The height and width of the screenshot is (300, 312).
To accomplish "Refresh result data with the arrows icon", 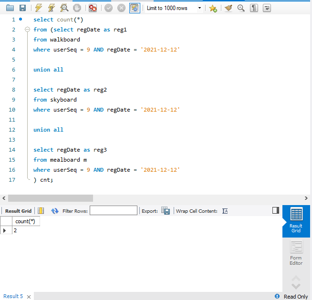I will pyautogui.click(x=55, y=211).
